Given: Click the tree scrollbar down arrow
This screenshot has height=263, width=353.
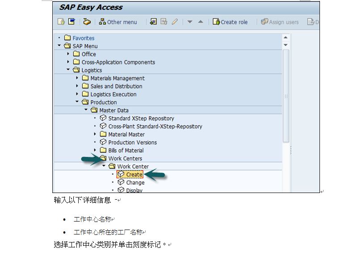Looking at the screenshot, I should (x=286, y=45).
